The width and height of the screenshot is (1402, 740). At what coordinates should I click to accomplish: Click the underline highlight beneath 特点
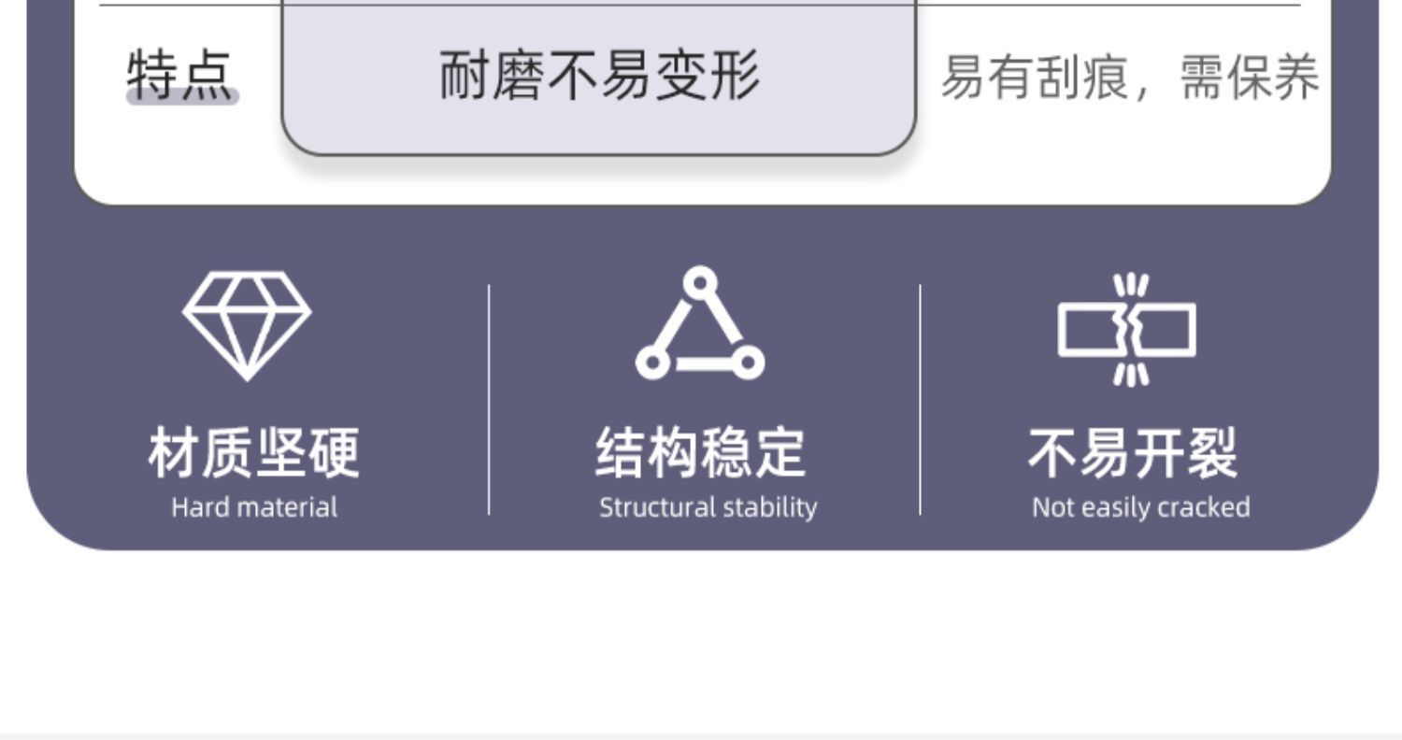(x=183, y=96)
